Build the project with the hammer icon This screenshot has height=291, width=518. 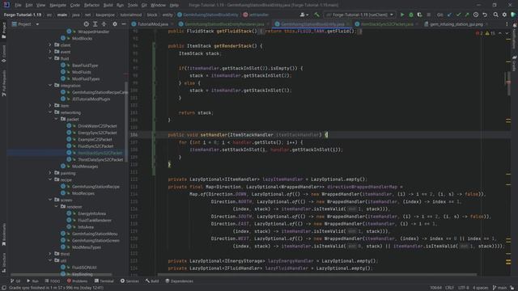click(316, 15)
